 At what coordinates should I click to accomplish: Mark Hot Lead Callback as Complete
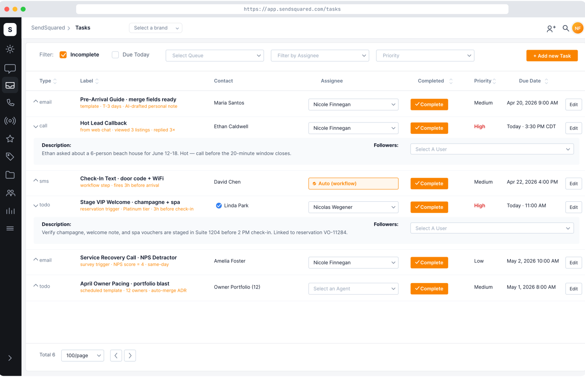pyautogui.click(x=429, y=128)
